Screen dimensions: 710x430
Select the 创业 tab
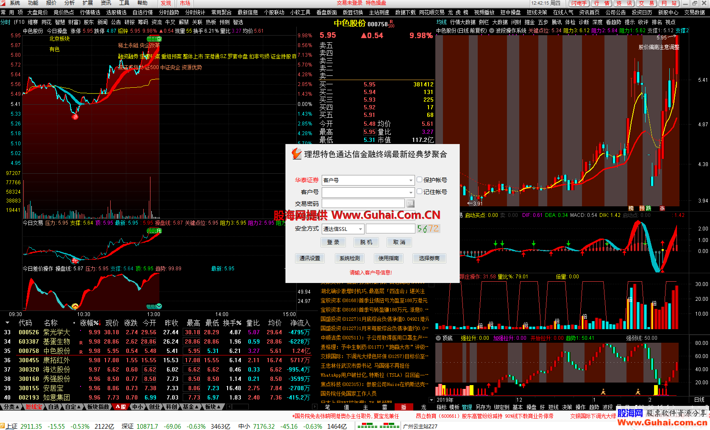tap(154, 407)
